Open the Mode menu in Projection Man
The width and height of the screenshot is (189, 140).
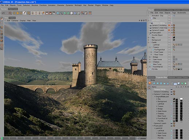tap(153, 80)
